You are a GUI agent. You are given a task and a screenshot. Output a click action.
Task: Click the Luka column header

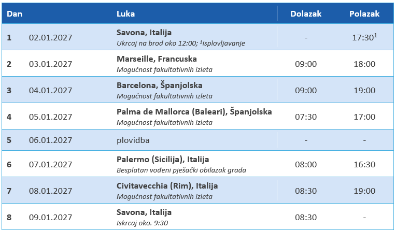point(125,13)
